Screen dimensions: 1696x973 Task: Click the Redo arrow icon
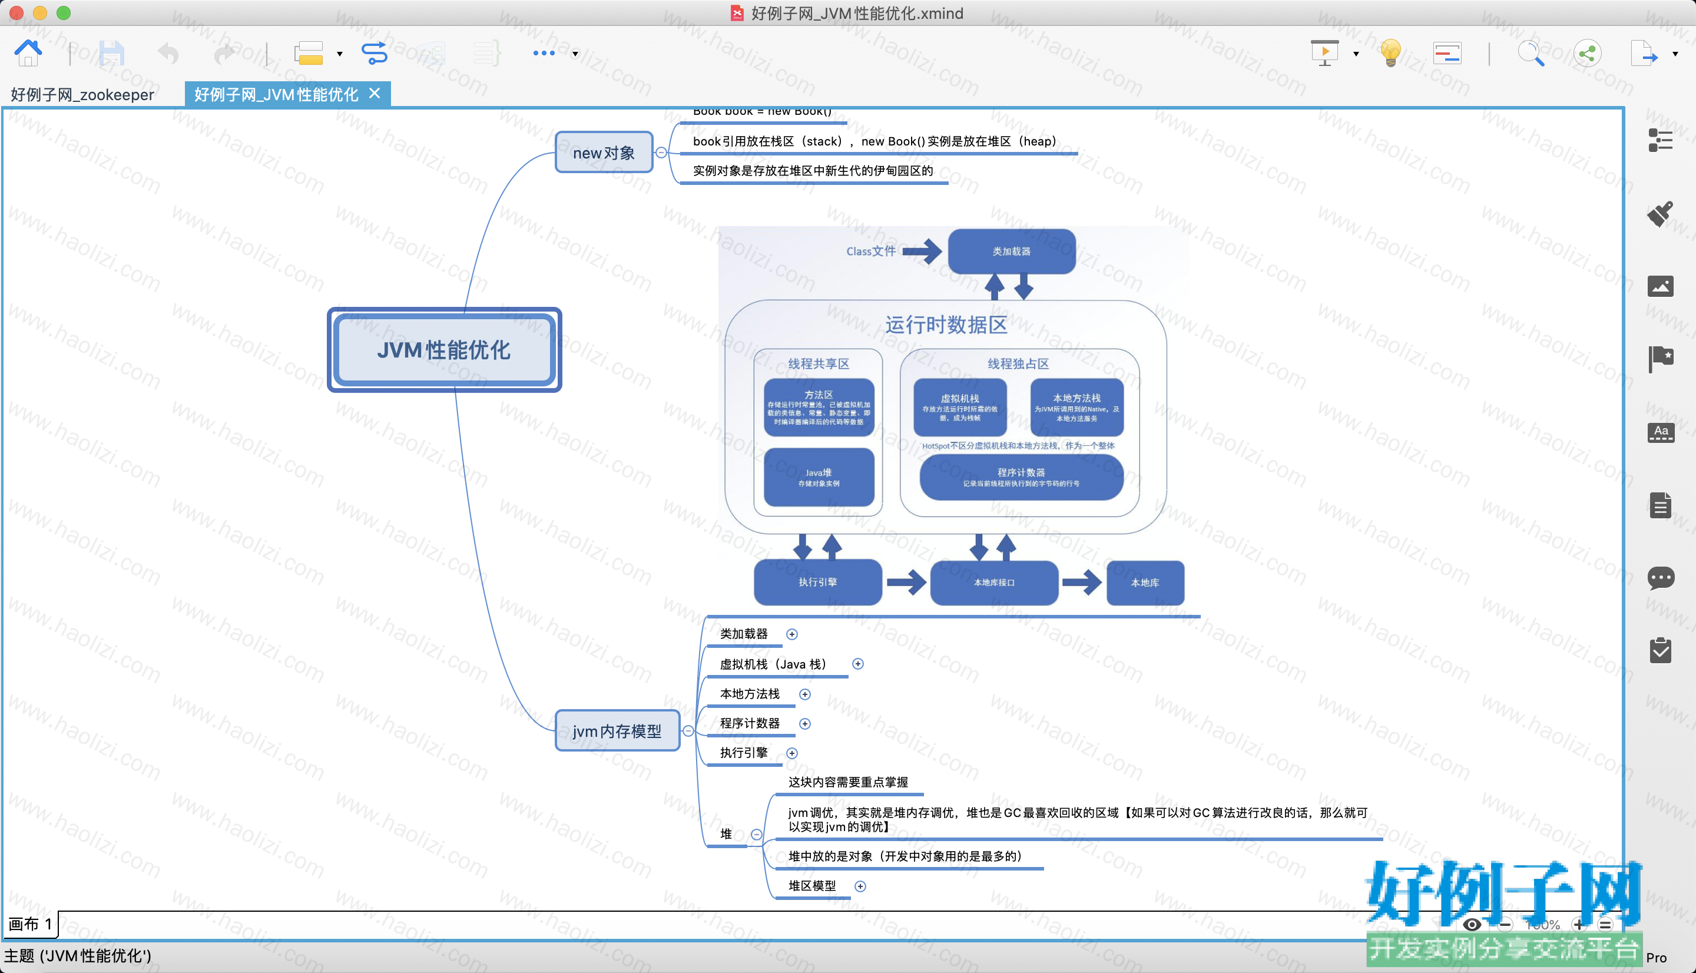224,53
